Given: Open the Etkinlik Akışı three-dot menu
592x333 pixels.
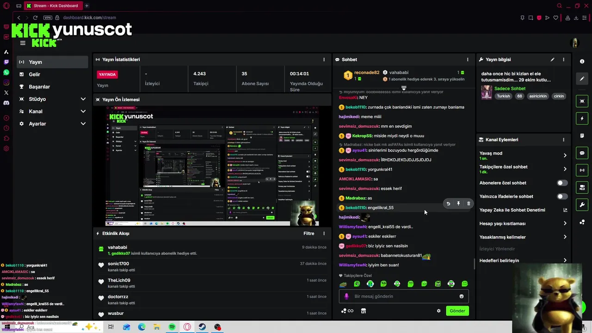Looking at the screenshot, I should click(x=324, y=234).
